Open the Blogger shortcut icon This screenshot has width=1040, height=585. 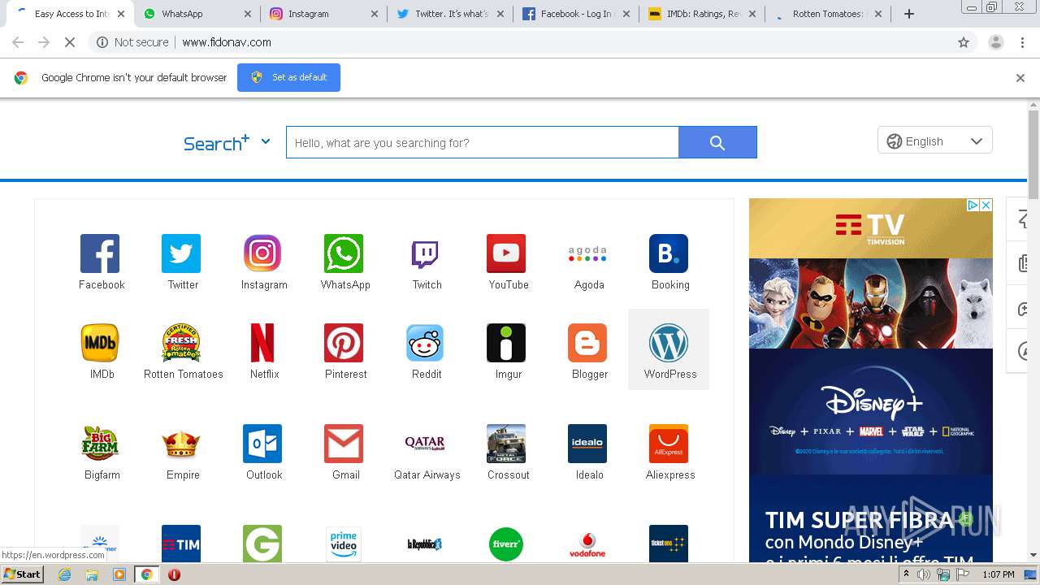point(587,343)
